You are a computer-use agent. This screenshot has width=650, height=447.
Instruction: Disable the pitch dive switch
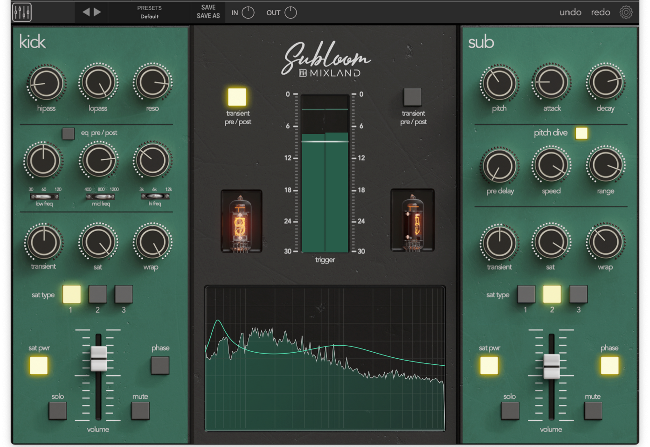[x=581, y=133]
